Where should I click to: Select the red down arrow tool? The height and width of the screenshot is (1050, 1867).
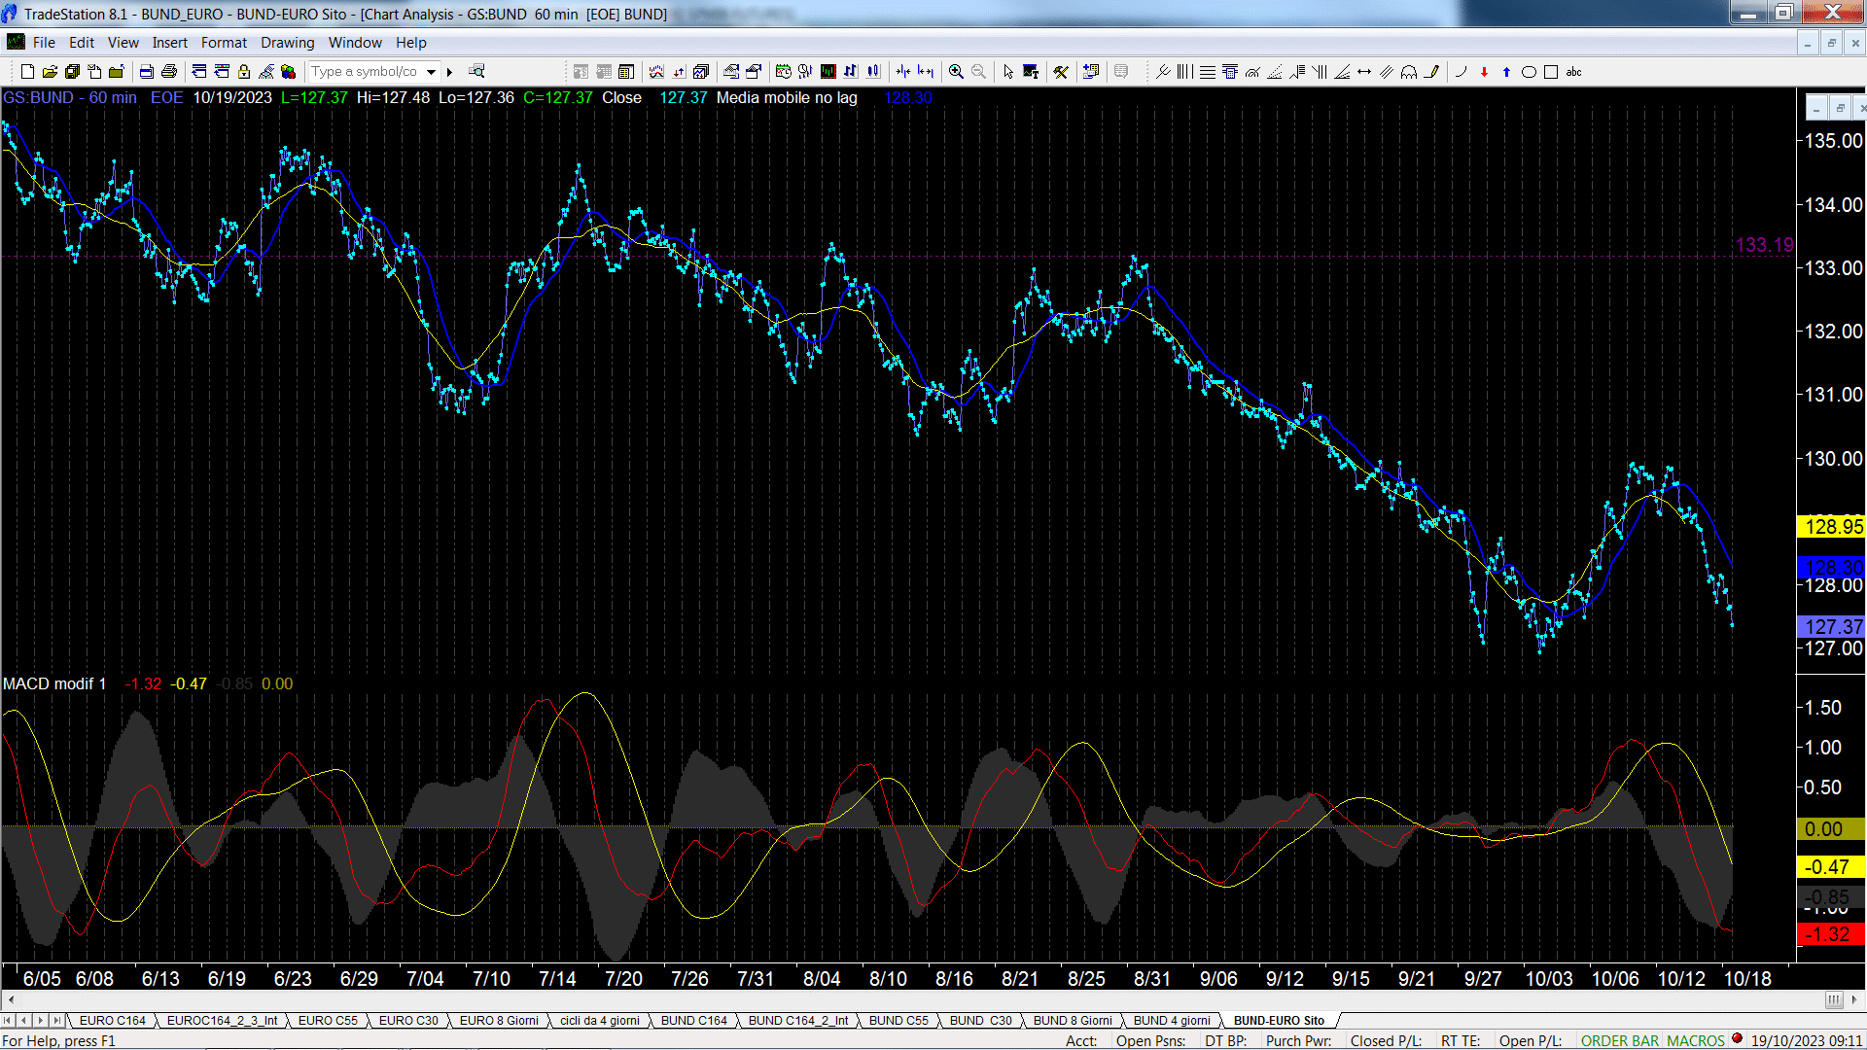tap(1484, 72)
